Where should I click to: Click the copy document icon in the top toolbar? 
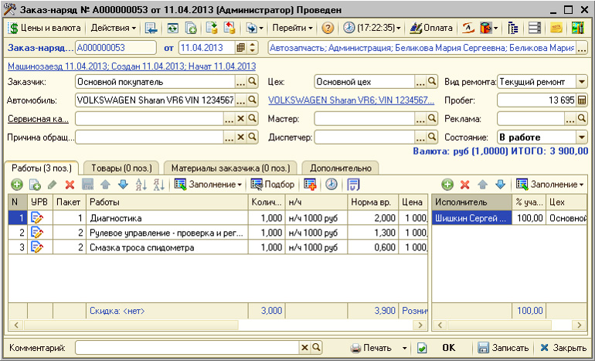[x=191, y=28]
